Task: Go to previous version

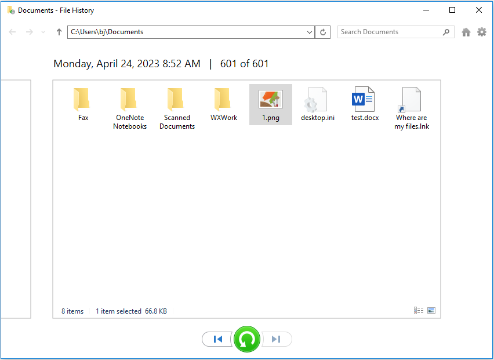Action: coord(218,339)
